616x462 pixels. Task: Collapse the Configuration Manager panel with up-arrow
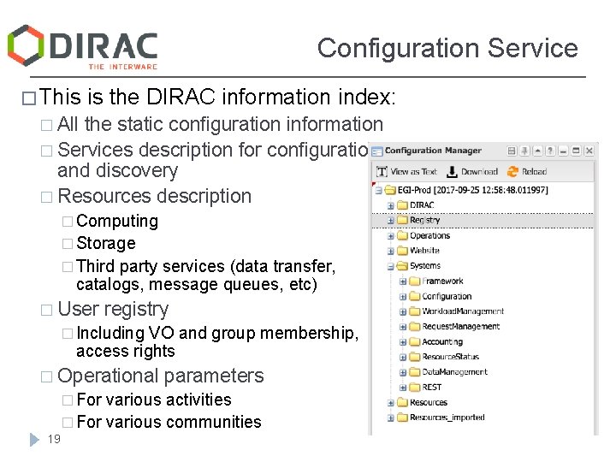coord(537,151)
